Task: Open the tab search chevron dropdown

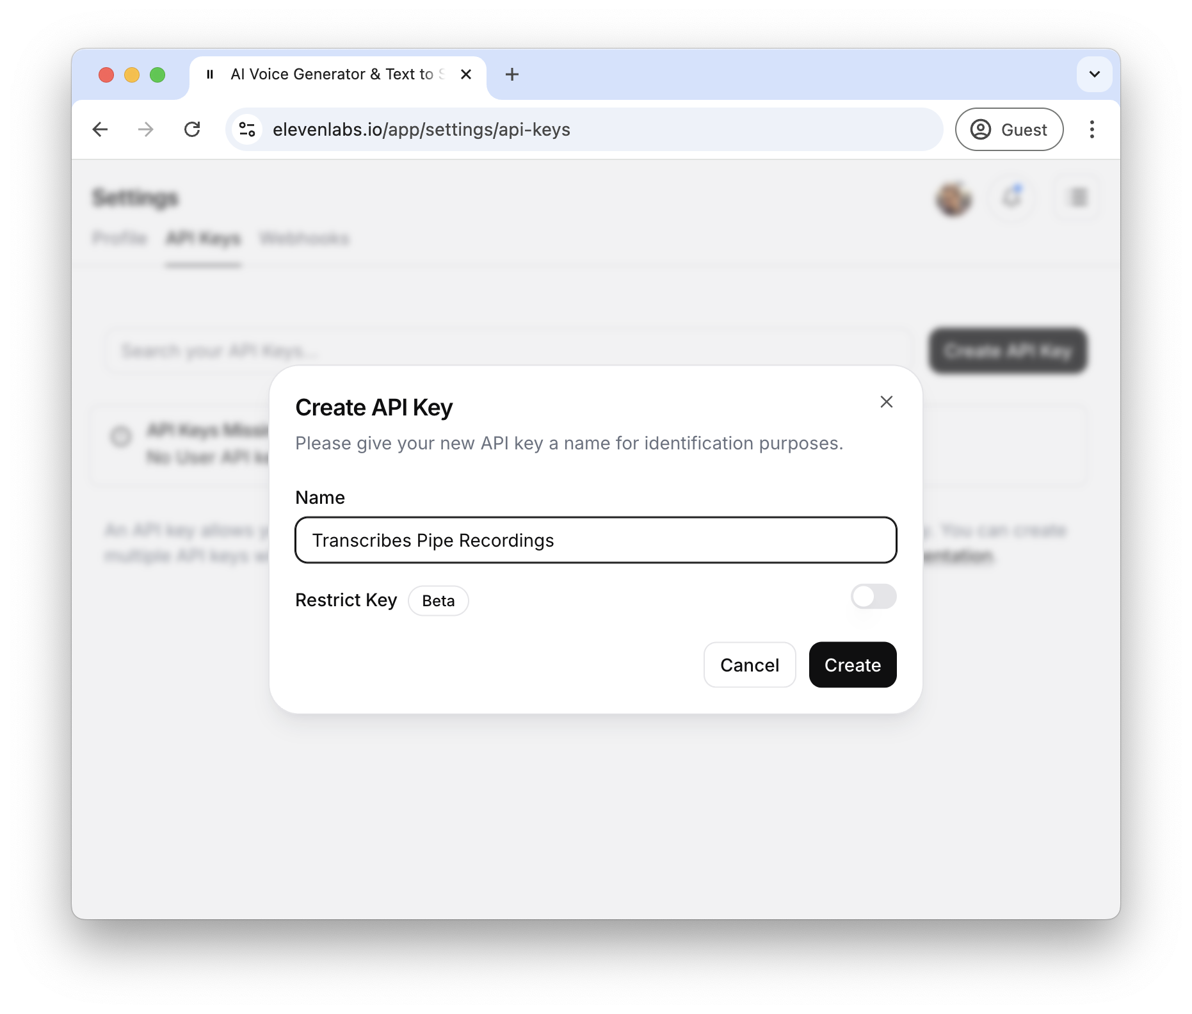Action: coord(1095,74)
